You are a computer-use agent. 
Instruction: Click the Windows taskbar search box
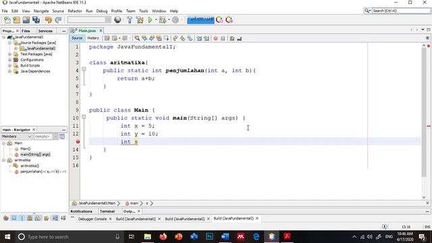(69, 237)
